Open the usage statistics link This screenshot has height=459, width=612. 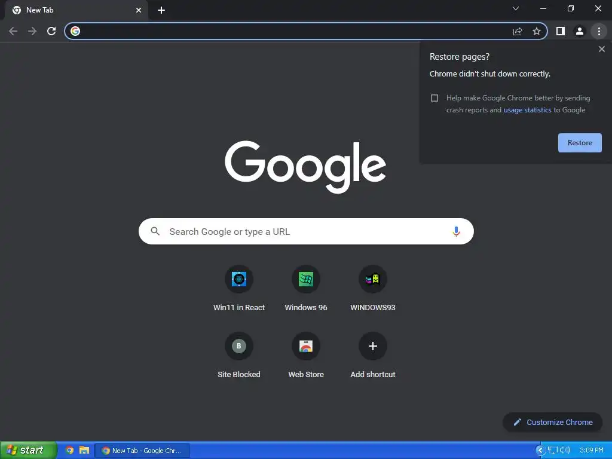[x=527, y=110]
